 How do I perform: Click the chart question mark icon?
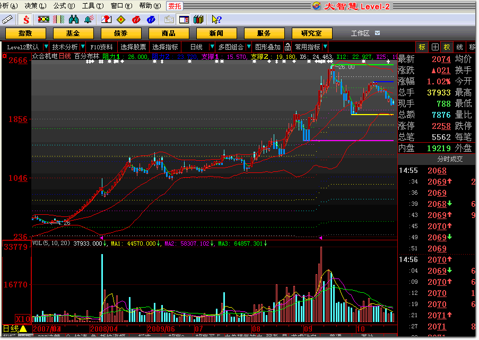[106, 20]
